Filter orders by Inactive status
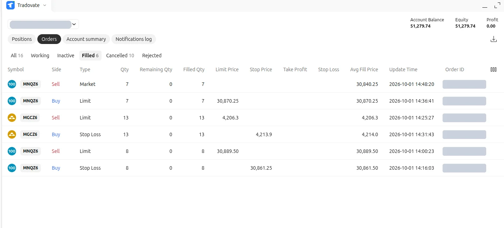The image size is (504, 228). pyautogui.click(x=66, y=56)
